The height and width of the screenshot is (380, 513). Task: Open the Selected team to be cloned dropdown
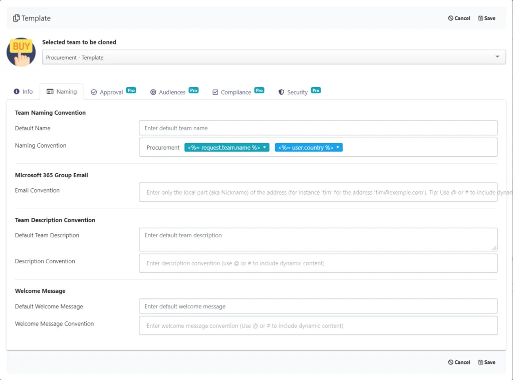tap(274, 57)
